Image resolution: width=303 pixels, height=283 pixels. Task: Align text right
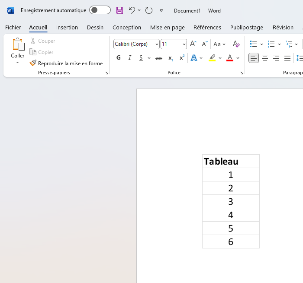(x=276, y=58)
